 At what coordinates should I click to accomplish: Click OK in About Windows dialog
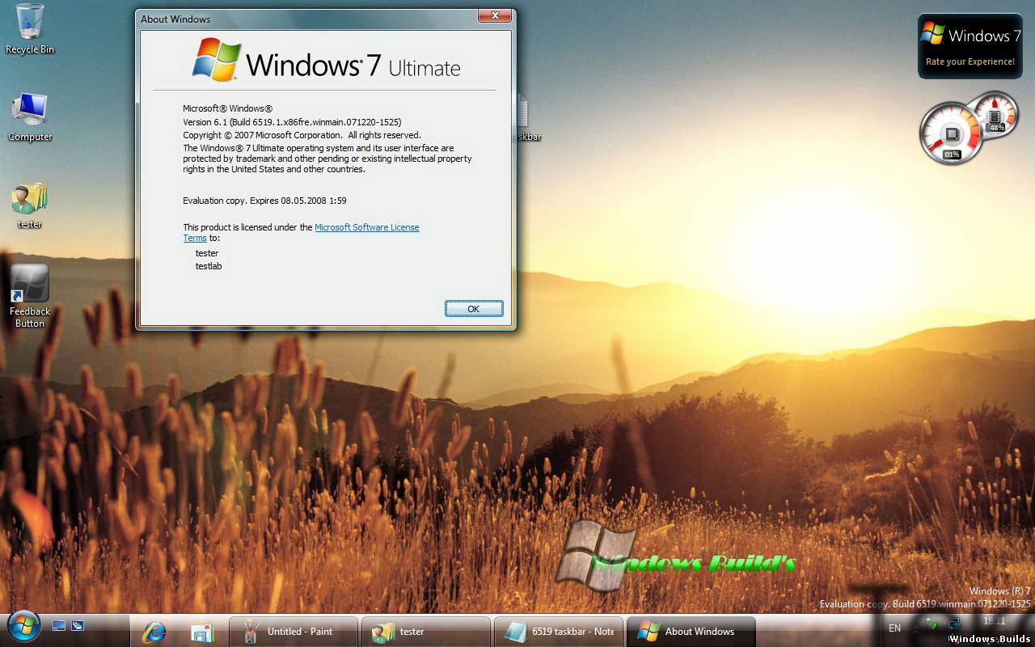pyautogui.click(x=474, y=308)
